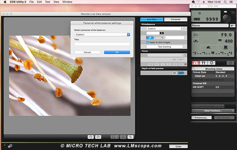The height and width of the screenshot is (150, 237).
Task: Open the Window menu
Action: tap(67, 2)
